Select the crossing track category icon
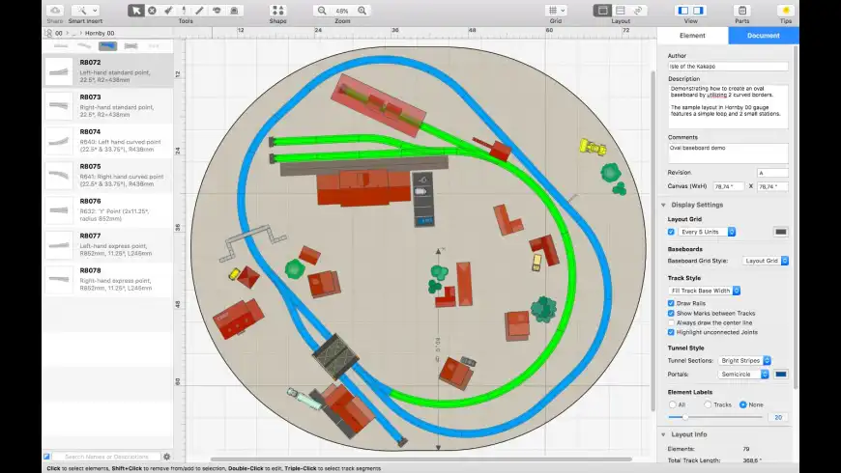Screen dimensions: 841x473 coord(130,46)
